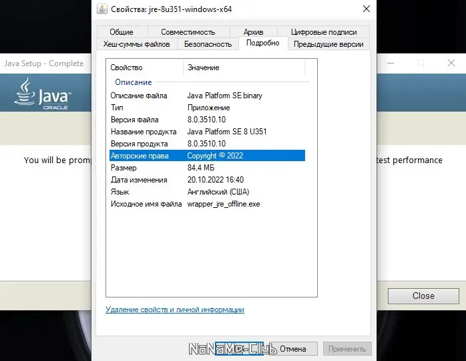Click the Copyright © 2022 value
The height and width of the screenshot is (361, 466).
pos(215,156)
